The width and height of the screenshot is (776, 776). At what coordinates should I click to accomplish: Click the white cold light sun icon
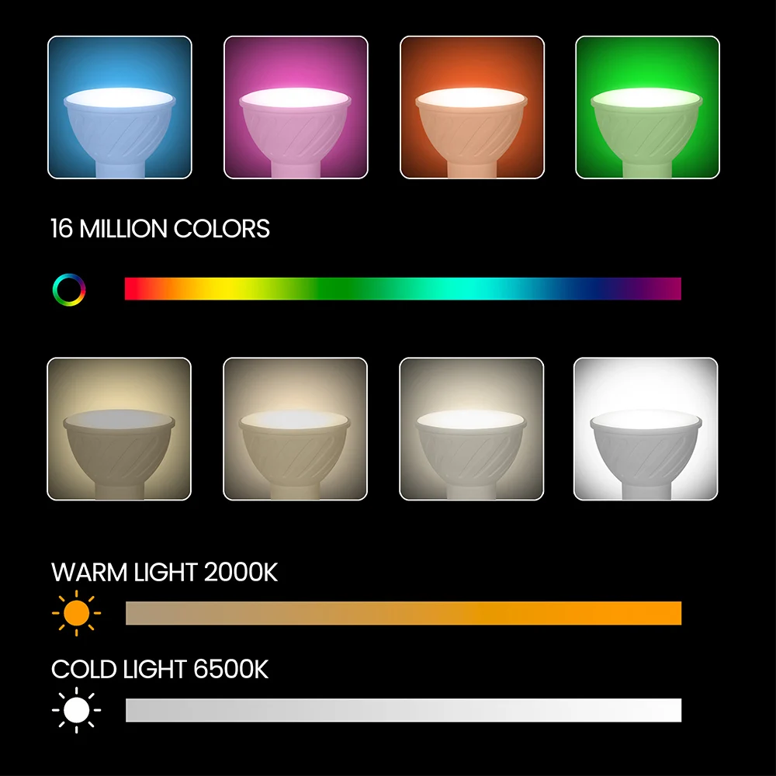click(x=76, y=710)
